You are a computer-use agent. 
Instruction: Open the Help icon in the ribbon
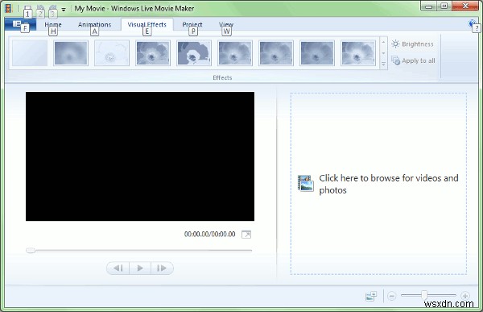[x=473, y=23]
